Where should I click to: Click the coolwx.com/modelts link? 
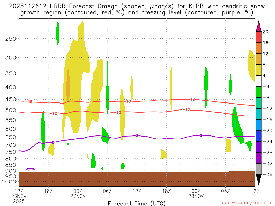pyautogui.click(x=247, y=203)
